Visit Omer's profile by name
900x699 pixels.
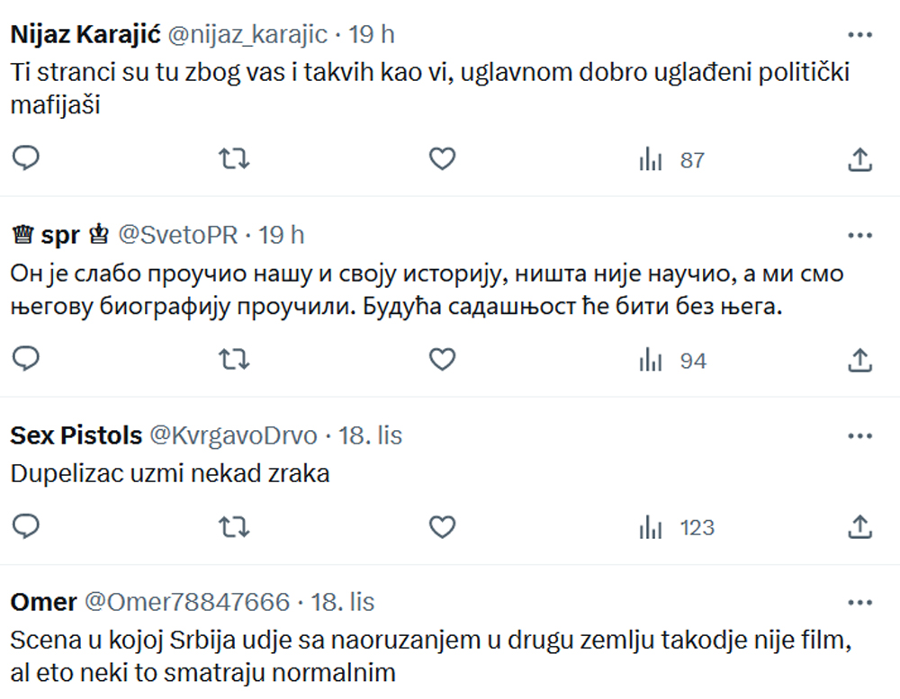(x=43, y=602)
